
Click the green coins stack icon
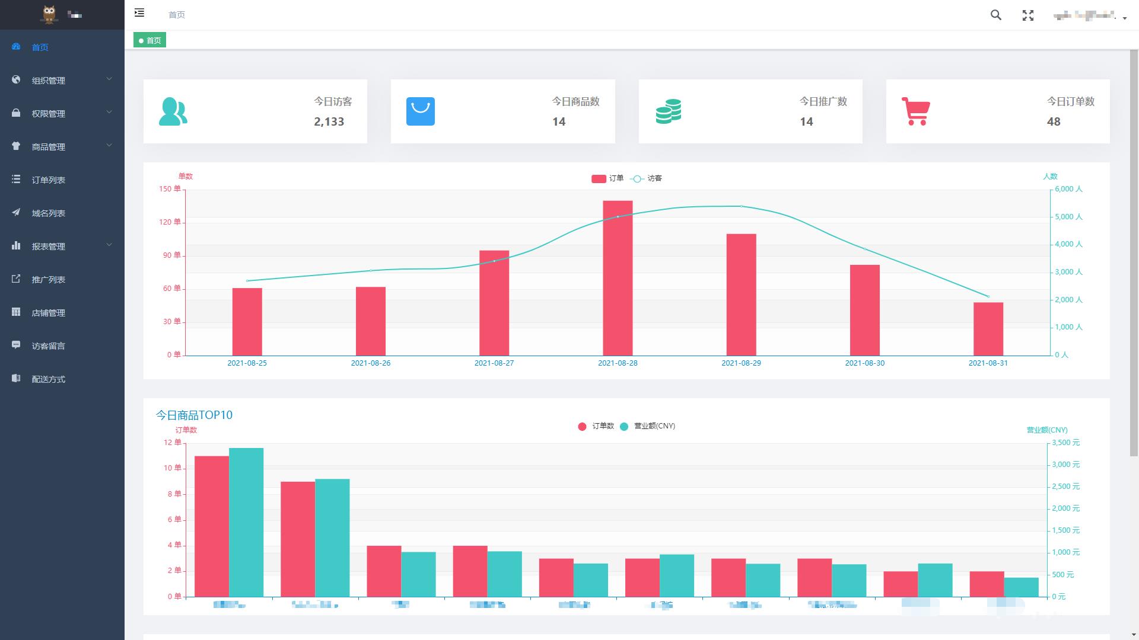tap(668, 111)
